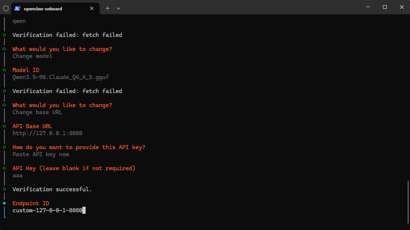Click the green diamond beside Model ID
Image resolution: width=410 pixels, height=230 pixels.
pos(4,70)
